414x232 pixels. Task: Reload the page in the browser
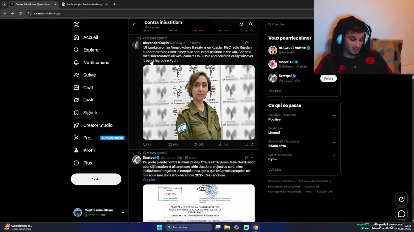coord(20,14)
